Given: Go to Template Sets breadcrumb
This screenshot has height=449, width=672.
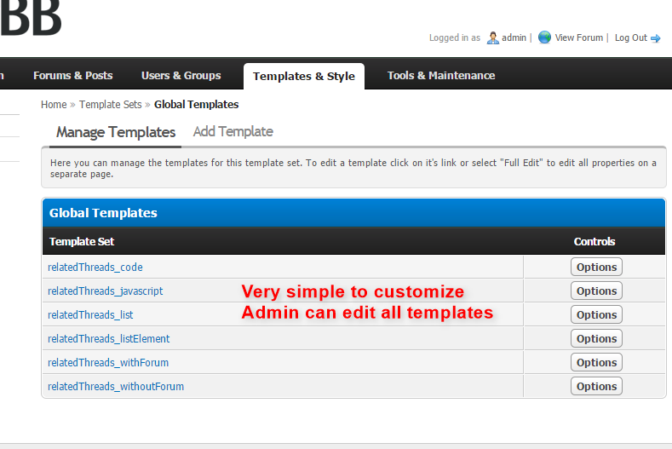Looking at the screenshot, I should coord(111,105).
